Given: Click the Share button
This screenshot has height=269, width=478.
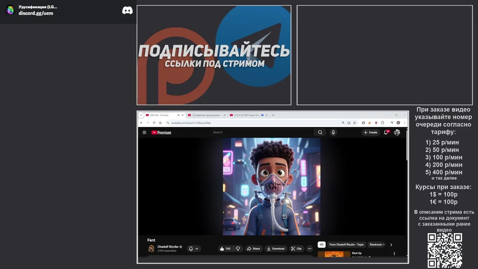Looking at the screenshot, I should click(x=253, y=248).
